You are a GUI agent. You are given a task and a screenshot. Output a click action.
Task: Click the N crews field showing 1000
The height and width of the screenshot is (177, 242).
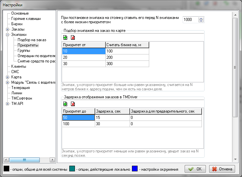[191, 20]
